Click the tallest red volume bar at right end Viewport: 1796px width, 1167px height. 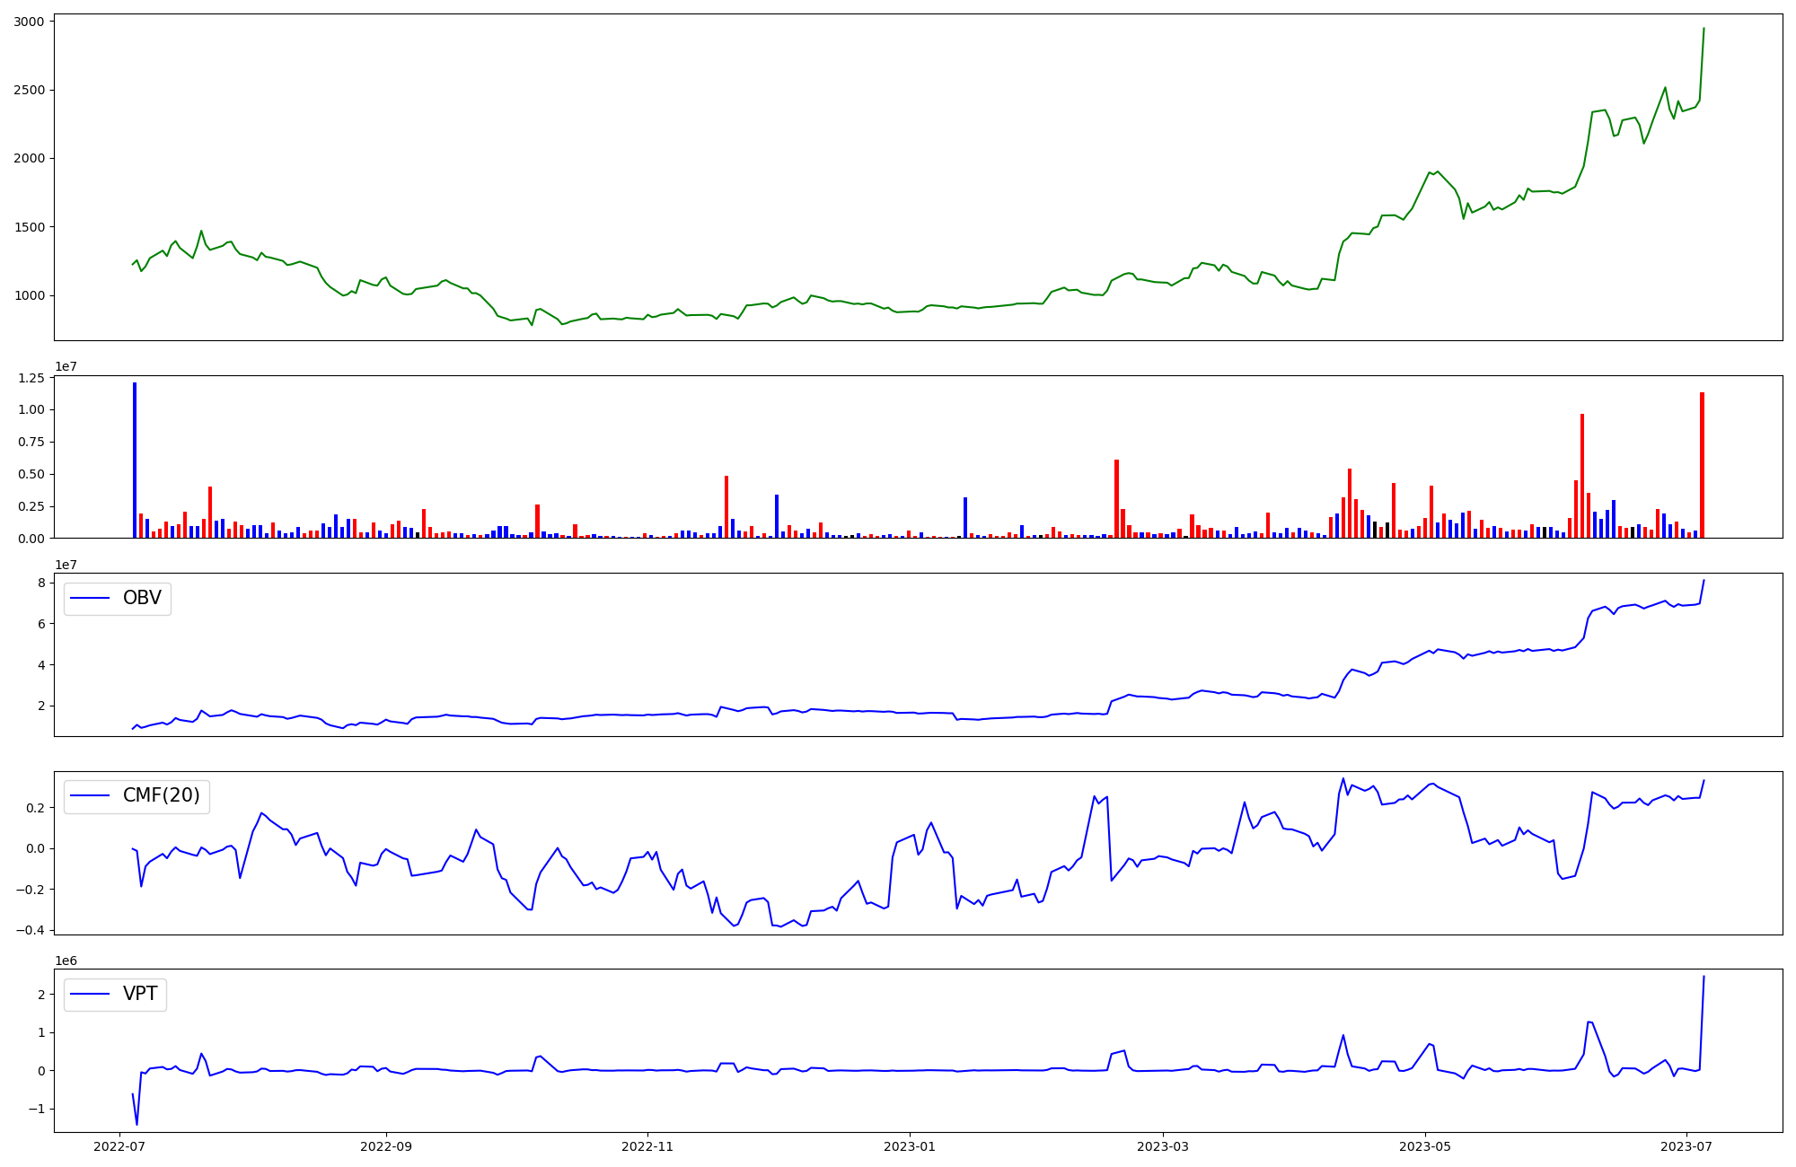tap(1702, 465)
